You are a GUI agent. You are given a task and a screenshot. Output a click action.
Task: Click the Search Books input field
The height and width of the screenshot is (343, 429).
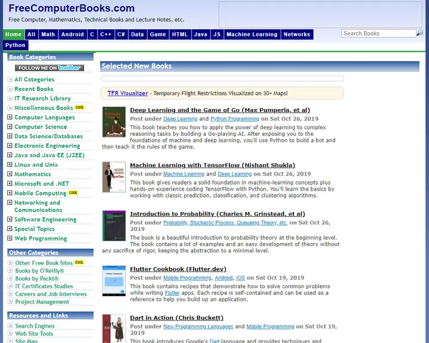pyautogui.click(x=379, y=33)
